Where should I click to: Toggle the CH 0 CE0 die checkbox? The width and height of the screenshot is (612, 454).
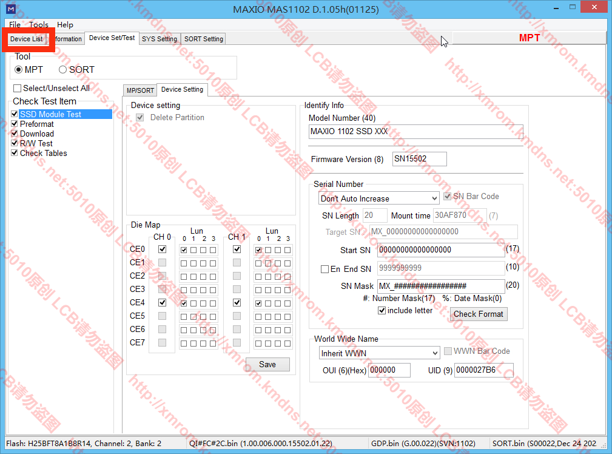point(162,249)
